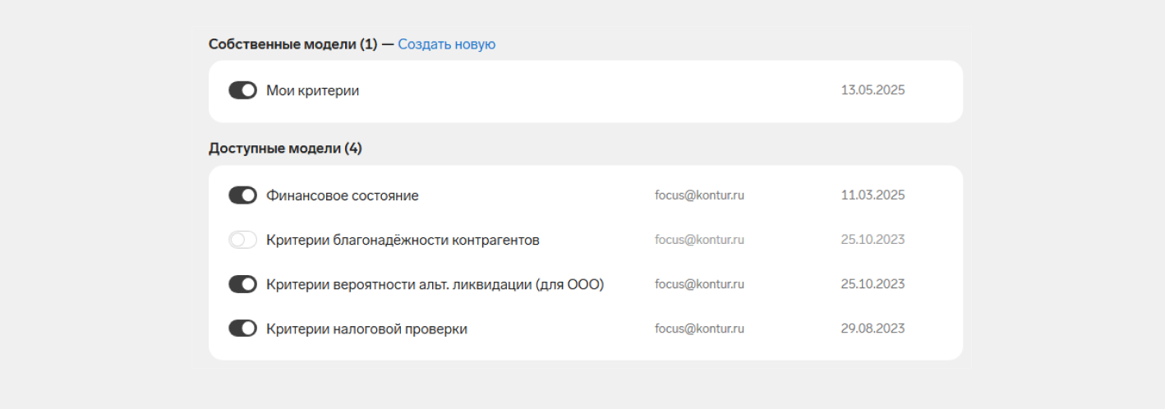The image size is (1165, 409).
Task: Click the «Доступные модели (4)» heading
Action: coord(285,149)
